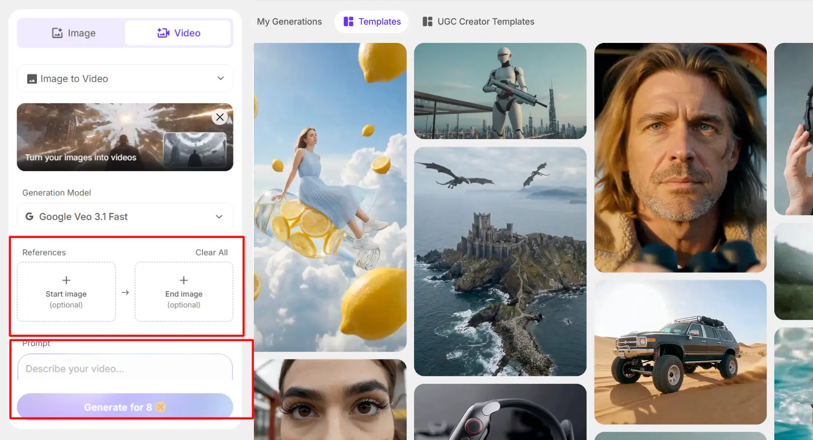Focus the 'Describe your video...' prompt field
Viewport: 813px width, 440px height.
[x=125, y=369]
